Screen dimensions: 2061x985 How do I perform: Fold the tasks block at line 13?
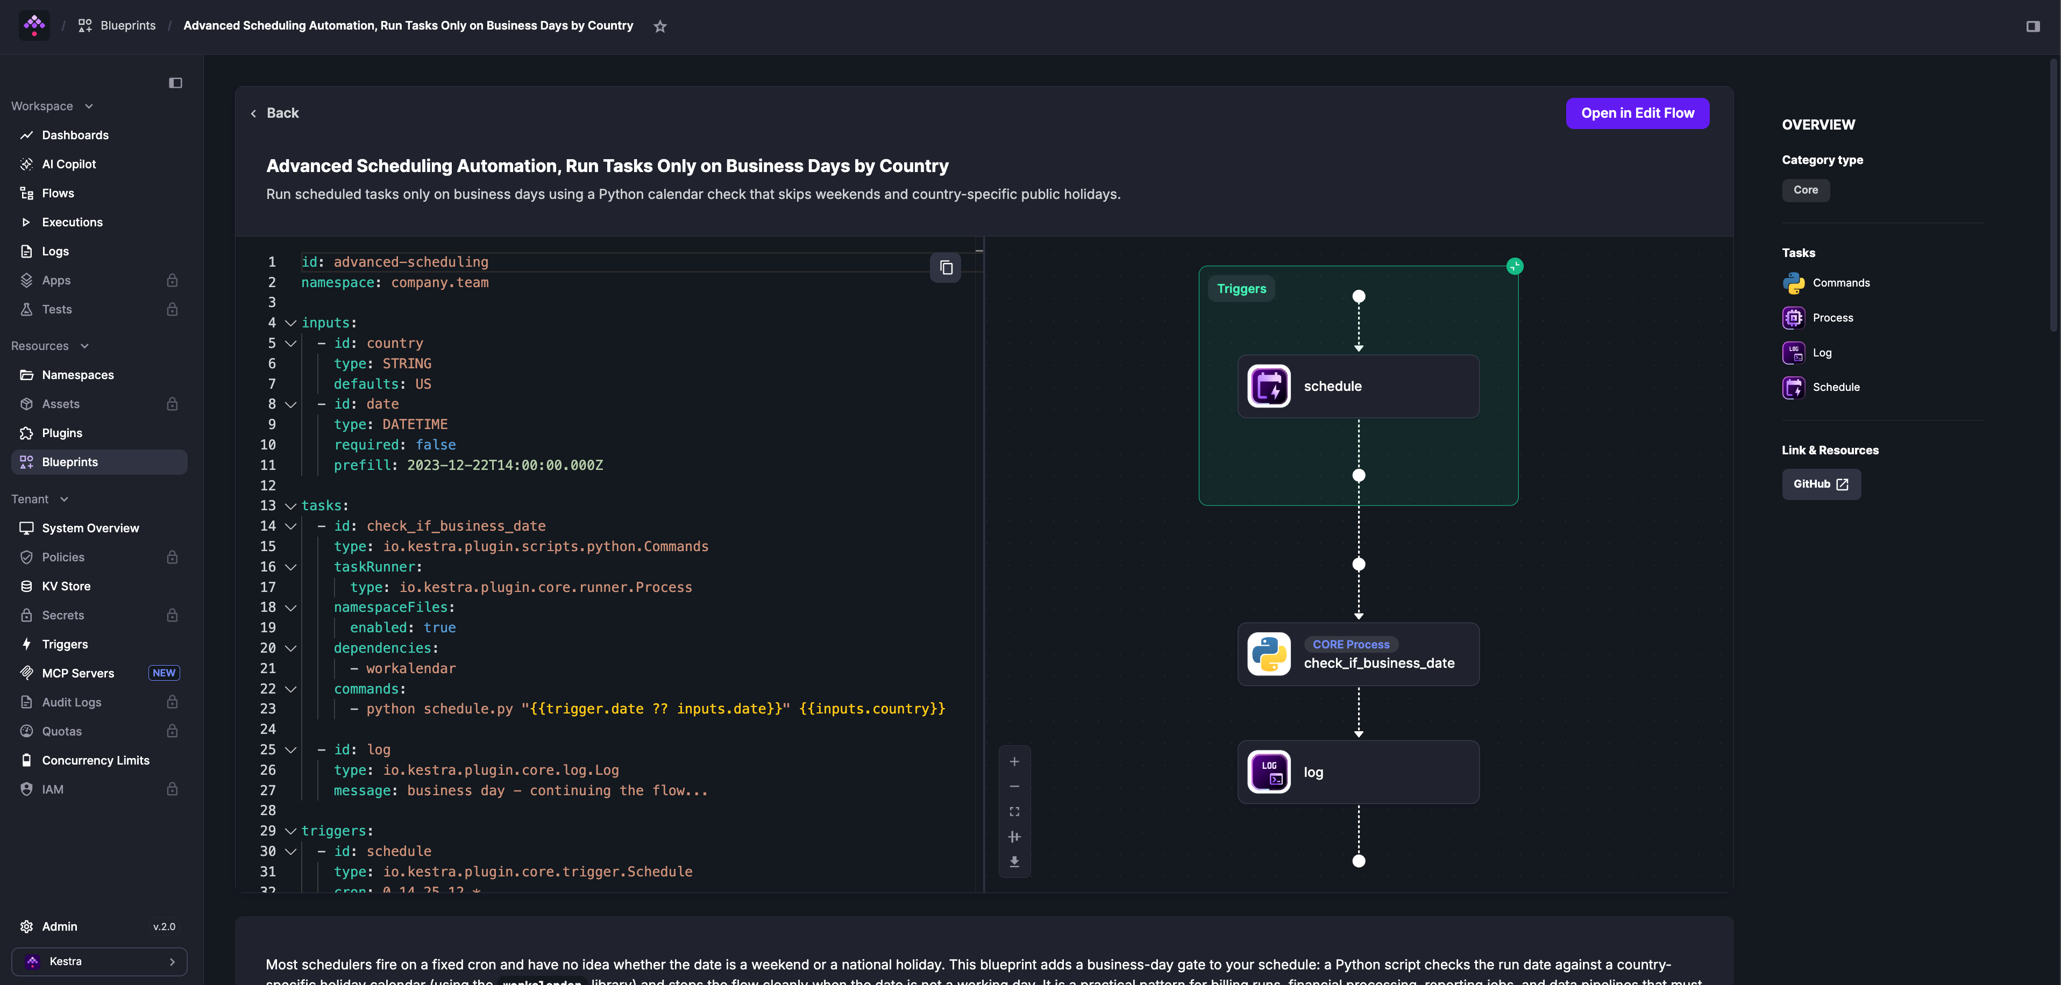click(x=290, y=506)
